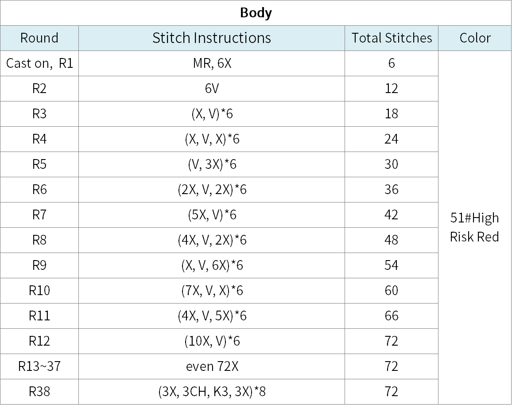Click the MR, 6X instruction cell

tap(212, 63)
